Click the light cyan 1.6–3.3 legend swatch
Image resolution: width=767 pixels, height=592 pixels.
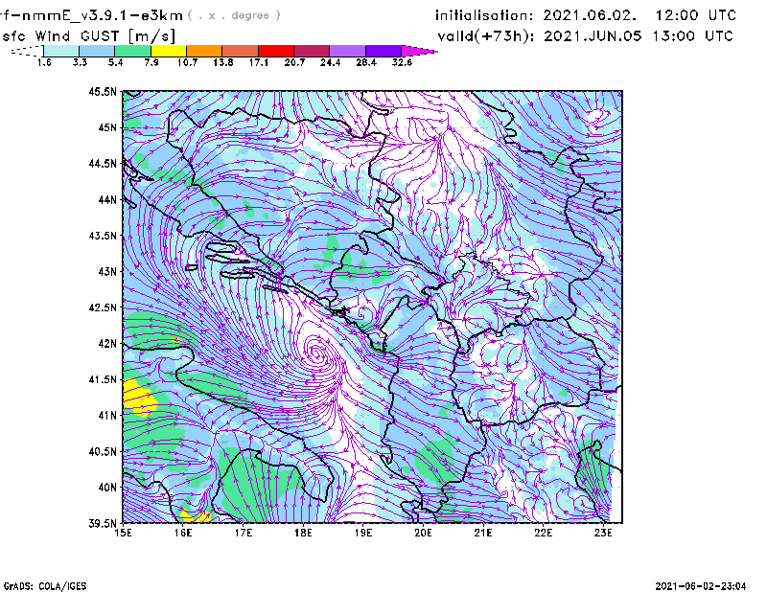click(61, 51)
